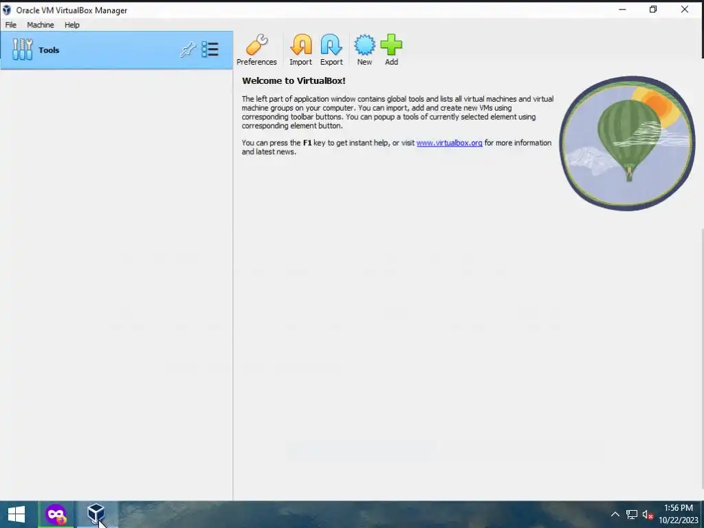This screenshot has width=704, height=528.
Task: Toggle the pin icon beside Tools
Action: (x=188, y=49)
